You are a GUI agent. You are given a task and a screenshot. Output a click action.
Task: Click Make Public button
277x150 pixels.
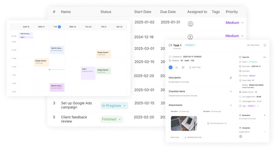(x=253, y=45)
